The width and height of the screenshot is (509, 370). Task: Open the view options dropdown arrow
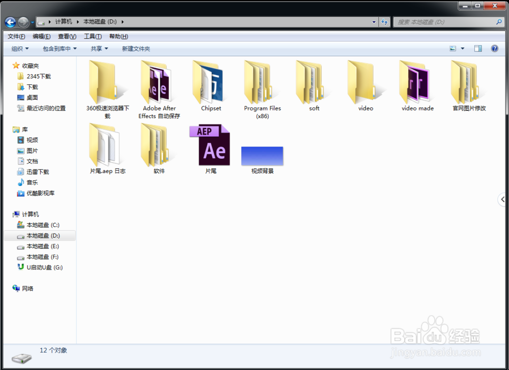pos(463,49)
